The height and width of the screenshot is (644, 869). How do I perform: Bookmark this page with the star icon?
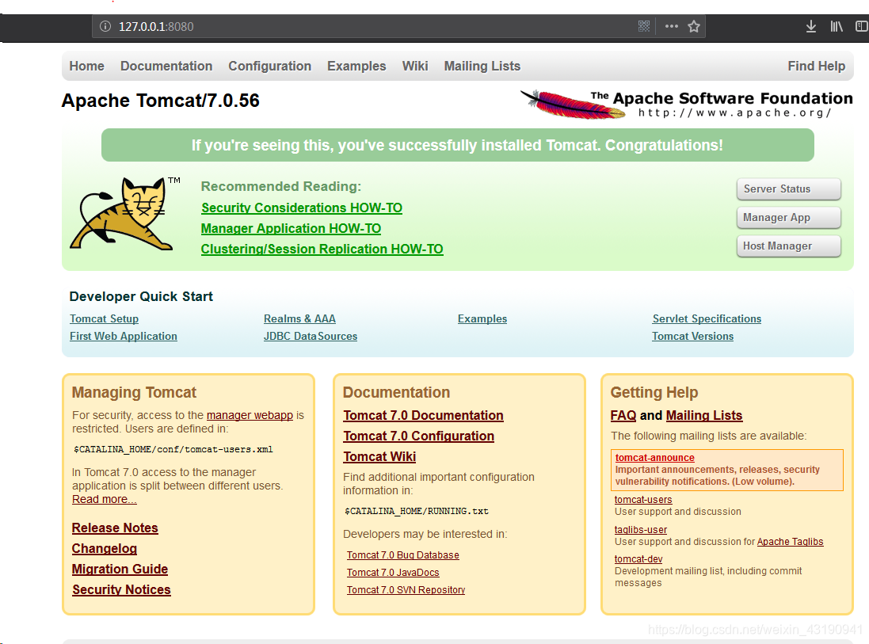694,26
